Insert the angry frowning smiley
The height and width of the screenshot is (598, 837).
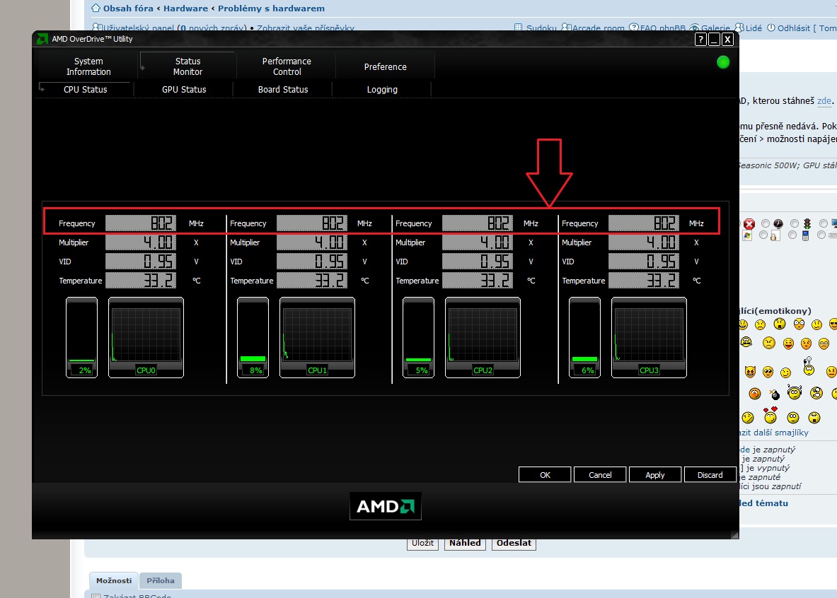(768, 343)
